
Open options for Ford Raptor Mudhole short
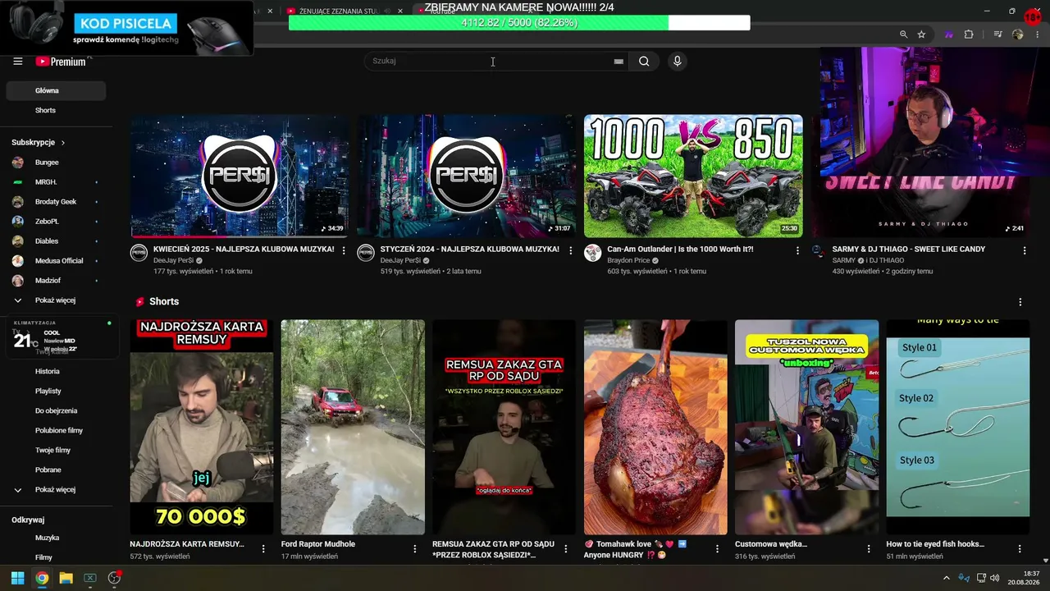tap(414, 548)
